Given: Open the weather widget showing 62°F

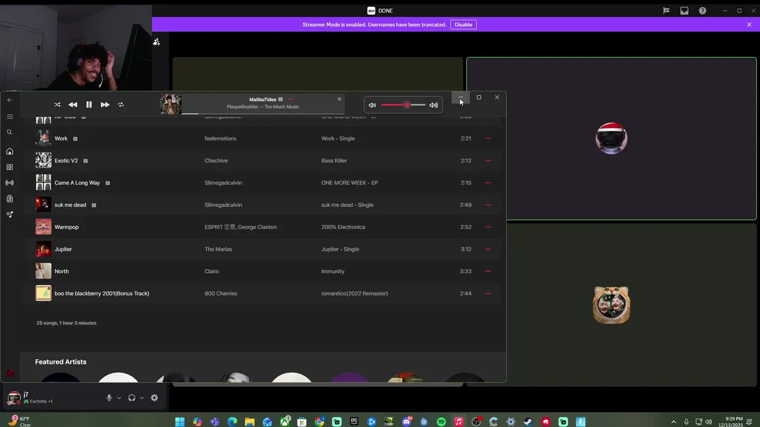Looking at the screenshot, I should (19, 422).
